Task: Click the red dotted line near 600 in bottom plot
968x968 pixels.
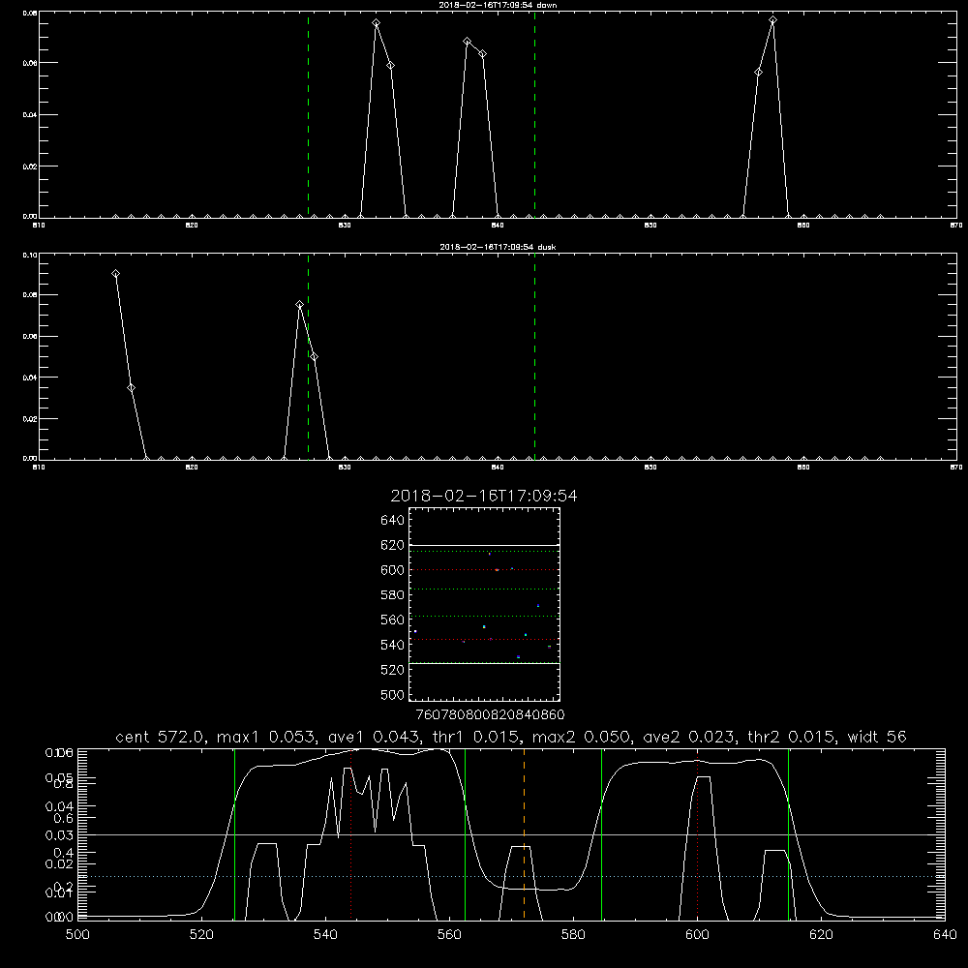Action: click(698, 833)
